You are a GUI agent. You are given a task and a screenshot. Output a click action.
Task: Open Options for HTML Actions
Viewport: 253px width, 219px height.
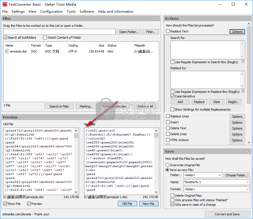(x=237, y=140)
